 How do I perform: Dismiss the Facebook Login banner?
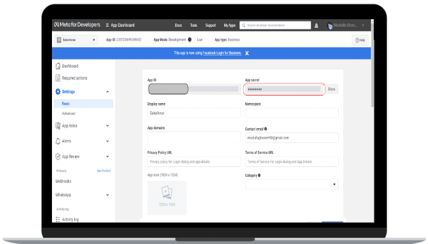(x=247, y=53)
